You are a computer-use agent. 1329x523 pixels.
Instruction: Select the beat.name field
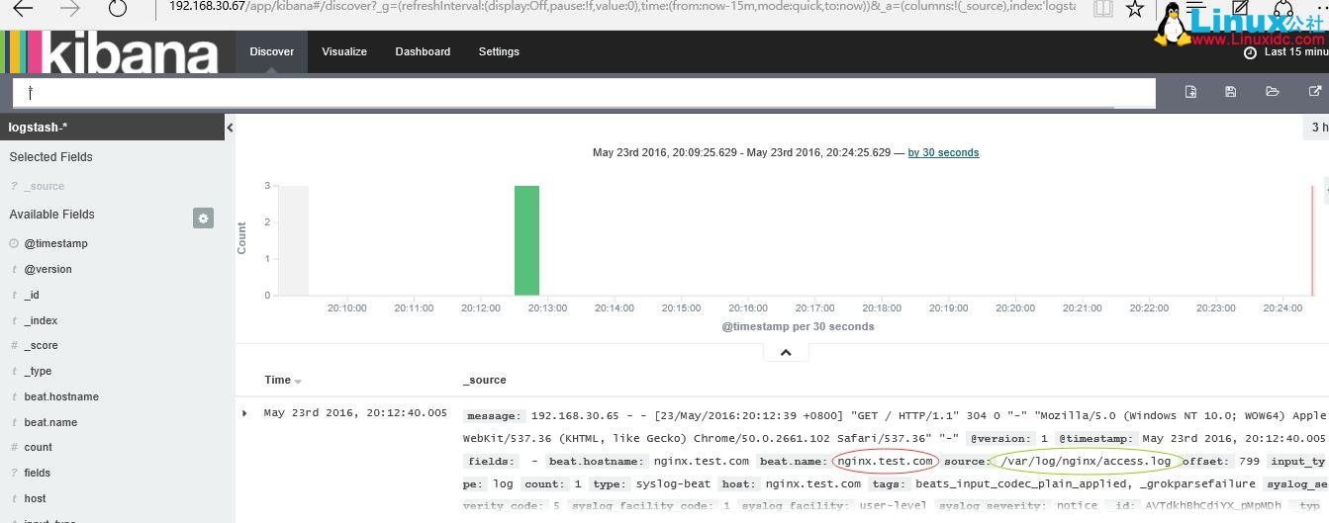(x=50, y=422)
